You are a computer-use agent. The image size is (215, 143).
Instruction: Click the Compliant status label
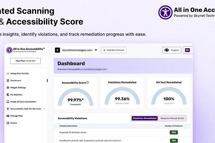[x=76, y=104]
